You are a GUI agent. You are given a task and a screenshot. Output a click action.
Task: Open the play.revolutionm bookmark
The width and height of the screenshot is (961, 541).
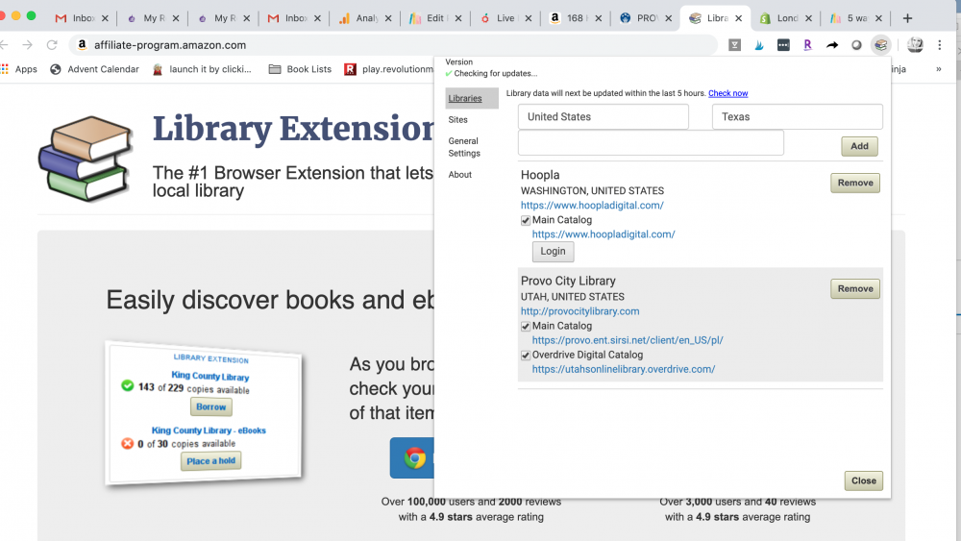(389, 69)
